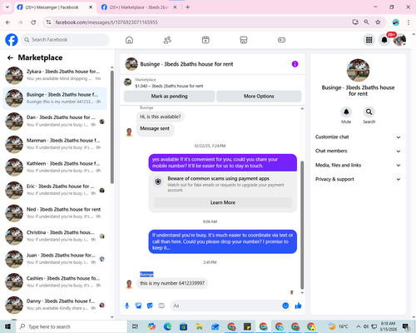Viewport: 416px width, 333px height.
Task: Open Microsoft Edge from taskbar
Action: coord(167,326)
